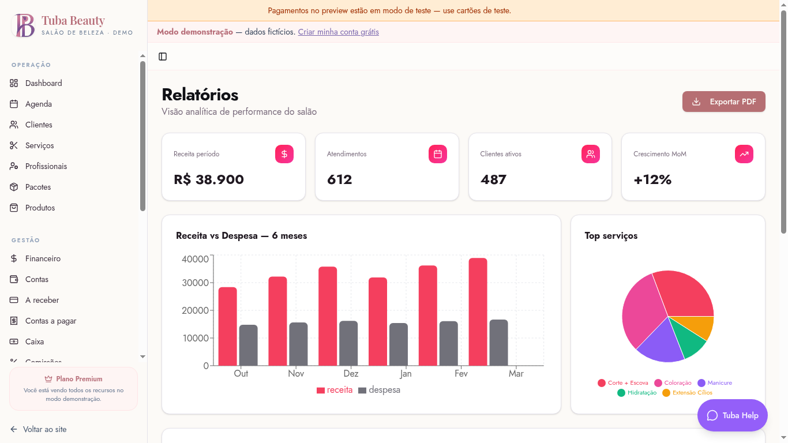Click the Pacotes box icon
The image size is (788, 443).
click(14, 187)
